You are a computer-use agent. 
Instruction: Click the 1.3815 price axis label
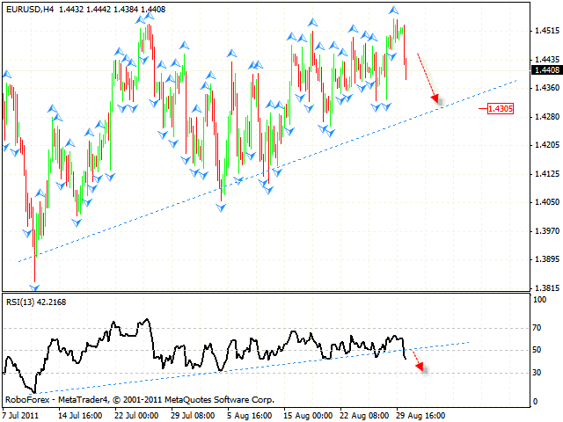click(546, 287)
